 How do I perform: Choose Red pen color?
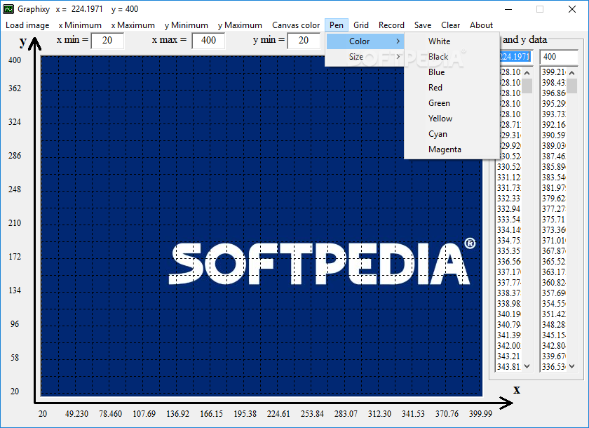(452, 88)
